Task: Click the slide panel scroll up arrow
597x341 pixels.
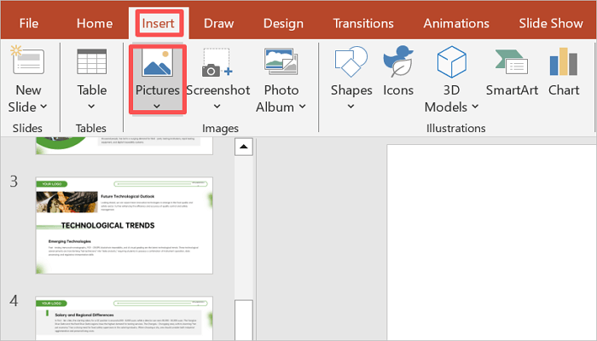Action: click(x=244, y=147)
